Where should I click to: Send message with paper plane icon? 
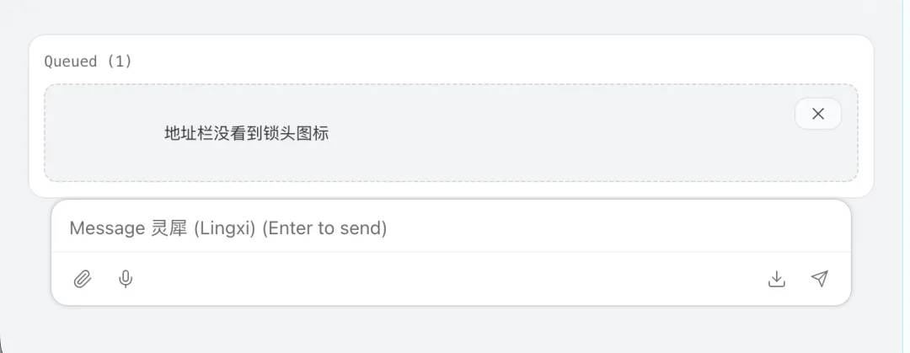point(820,279)
